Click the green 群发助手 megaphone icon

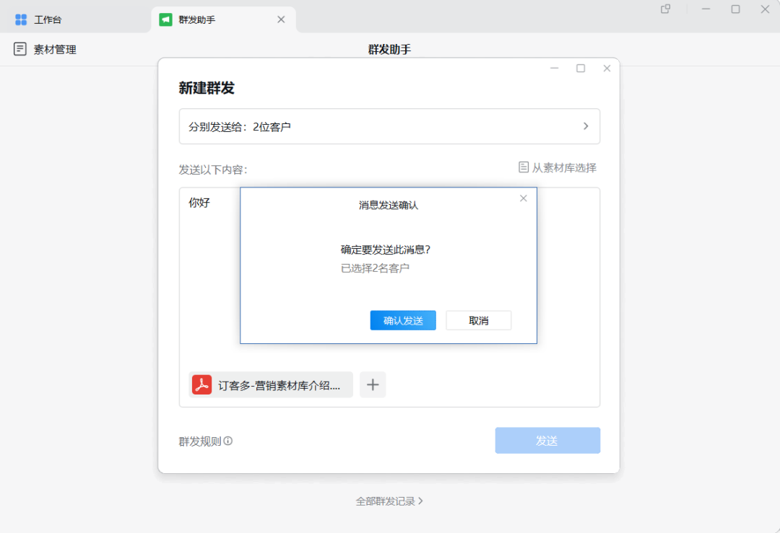pos(165,20)
